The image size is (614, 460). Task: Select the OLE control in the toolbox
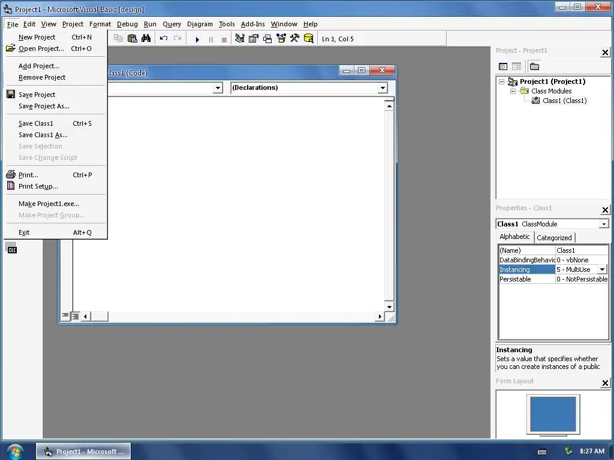(x=11, y=247)
